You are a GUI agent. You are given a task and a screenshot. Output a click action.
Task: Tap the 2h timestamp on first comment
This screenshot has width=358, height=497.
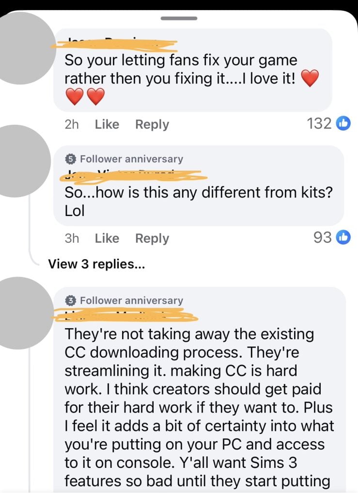71,124
